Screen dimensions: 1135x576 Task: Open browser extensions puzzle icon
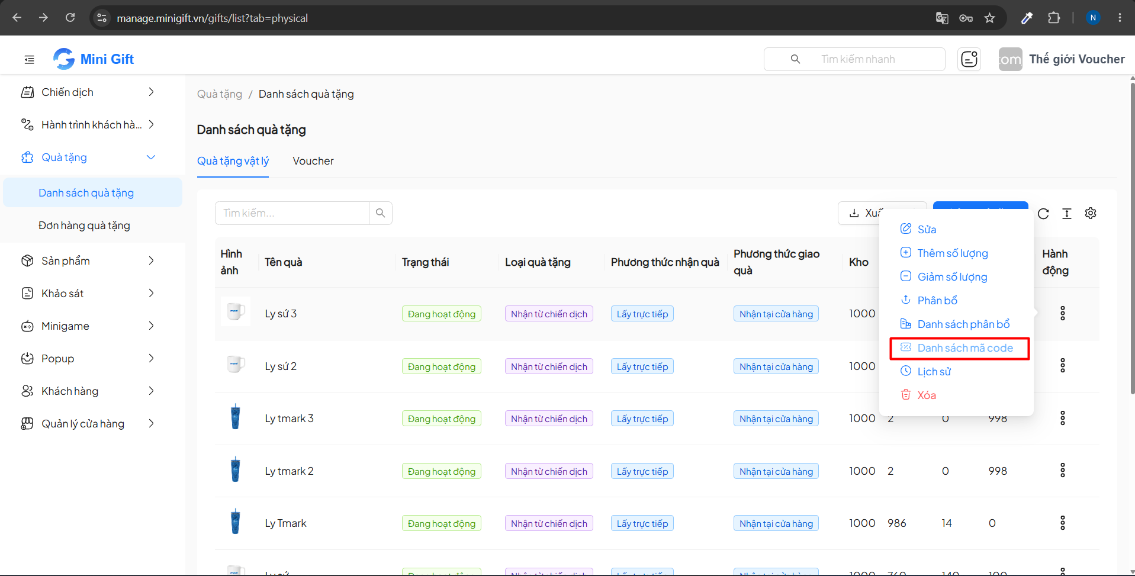click(1054, 18)
